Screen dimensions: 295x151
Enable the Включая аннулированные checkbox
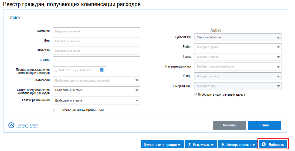[54, 110]
